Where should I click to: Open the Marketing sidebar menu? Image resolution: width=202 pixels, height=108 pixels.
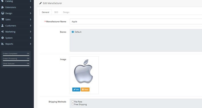(17, 32)
